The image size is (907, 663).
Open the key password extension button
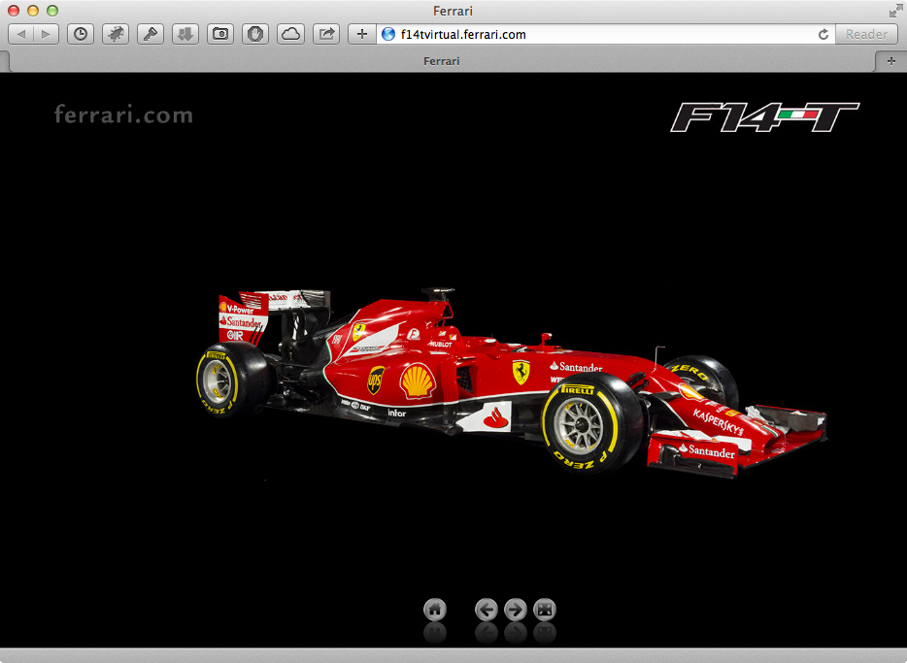tap(151, 34)
